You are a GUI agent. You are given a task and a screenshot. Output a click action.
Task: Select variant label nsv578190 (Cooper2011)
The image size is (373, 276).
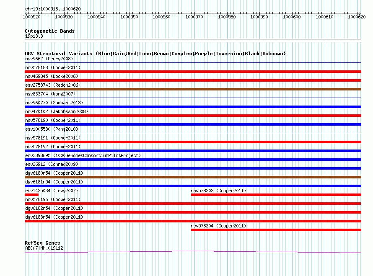point(53,120)
